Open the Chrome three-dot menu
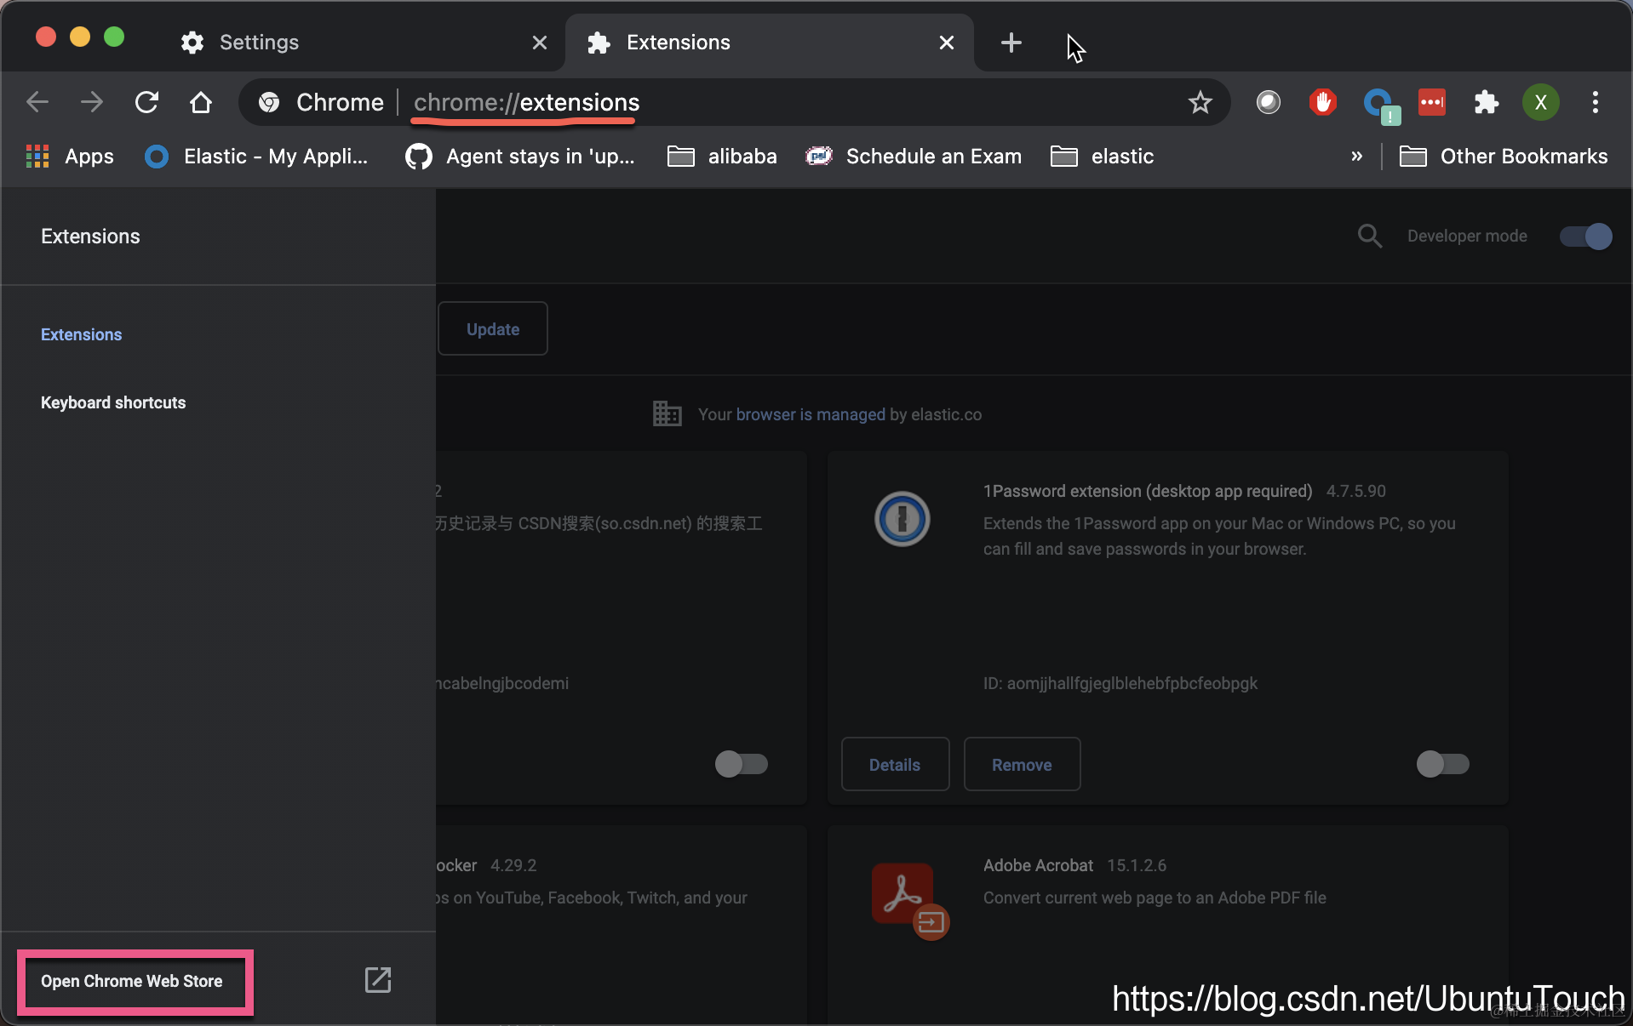Viewport: 1633px width, 1026px height. pyautogui.click(x=1596, y=103)
